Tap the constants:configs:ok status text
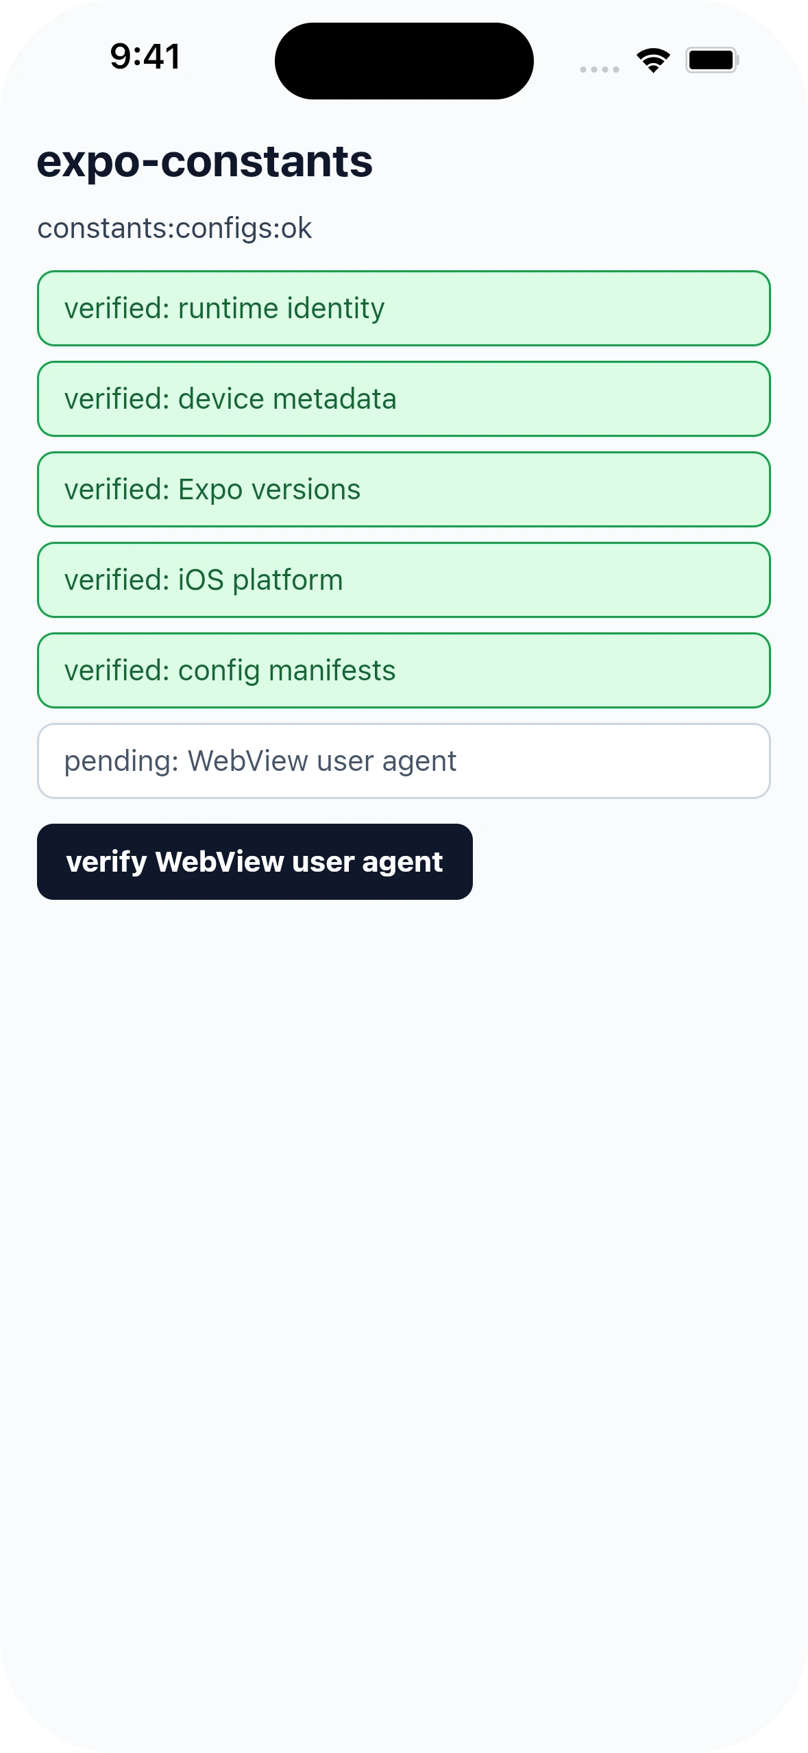 175,228
